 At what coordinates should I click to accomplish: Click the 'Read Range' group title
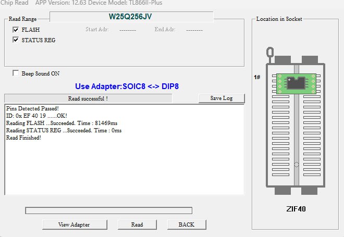22,19
